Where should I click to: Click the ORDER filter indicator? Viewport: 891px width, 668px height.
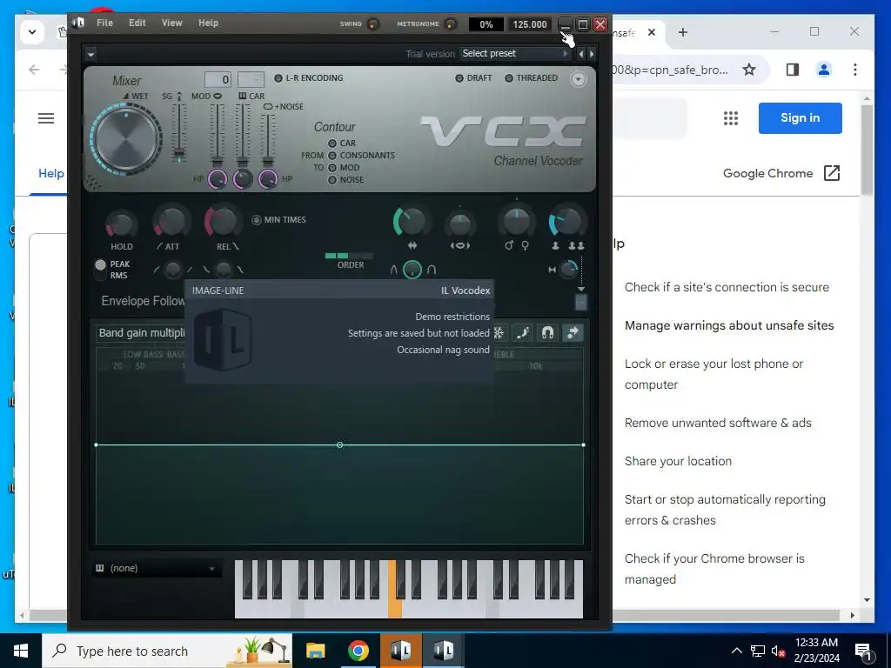point(349,257)
